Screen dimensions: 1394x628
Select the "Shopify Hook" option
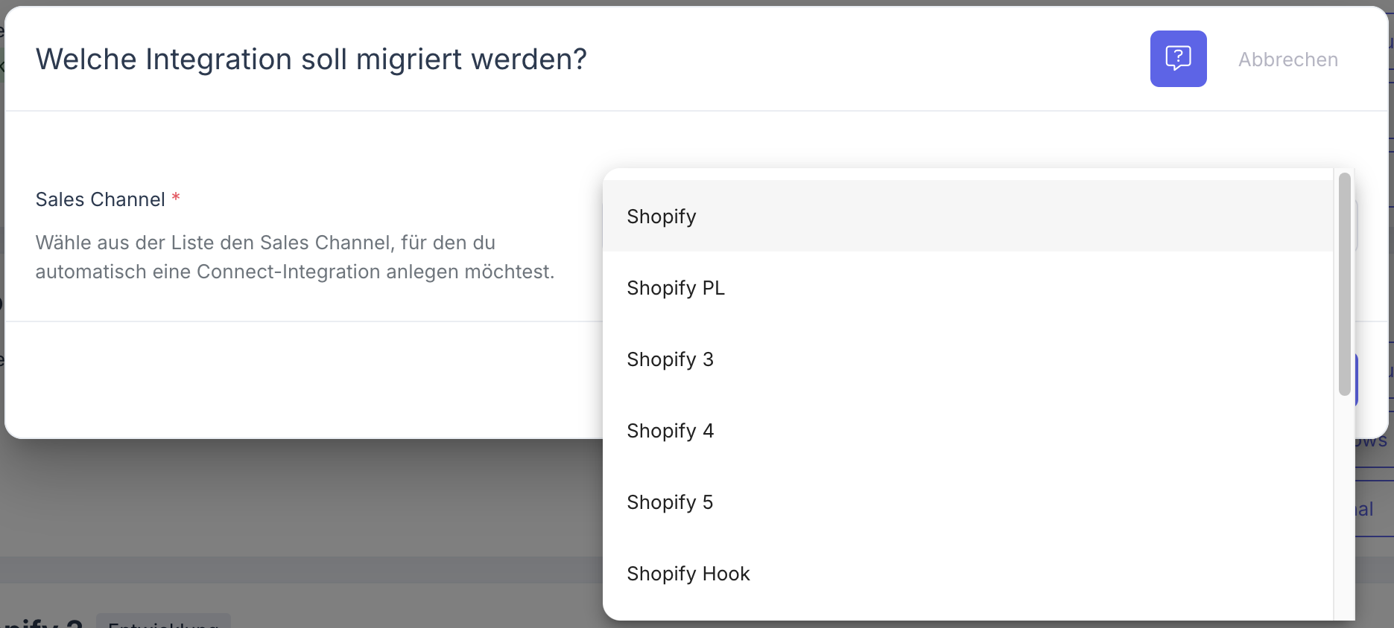[688, 574]
